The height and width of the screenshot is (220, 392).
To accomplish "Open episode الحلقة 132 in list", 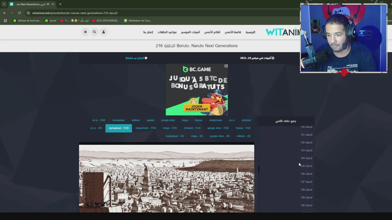I will pyautogui.click(x=306, y=142).
